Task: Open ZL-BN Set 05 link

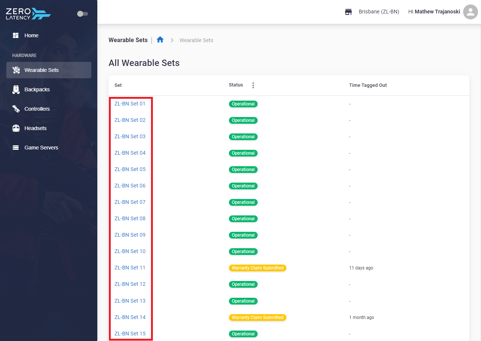Action: pyautogui.click(x=130, y=169)
